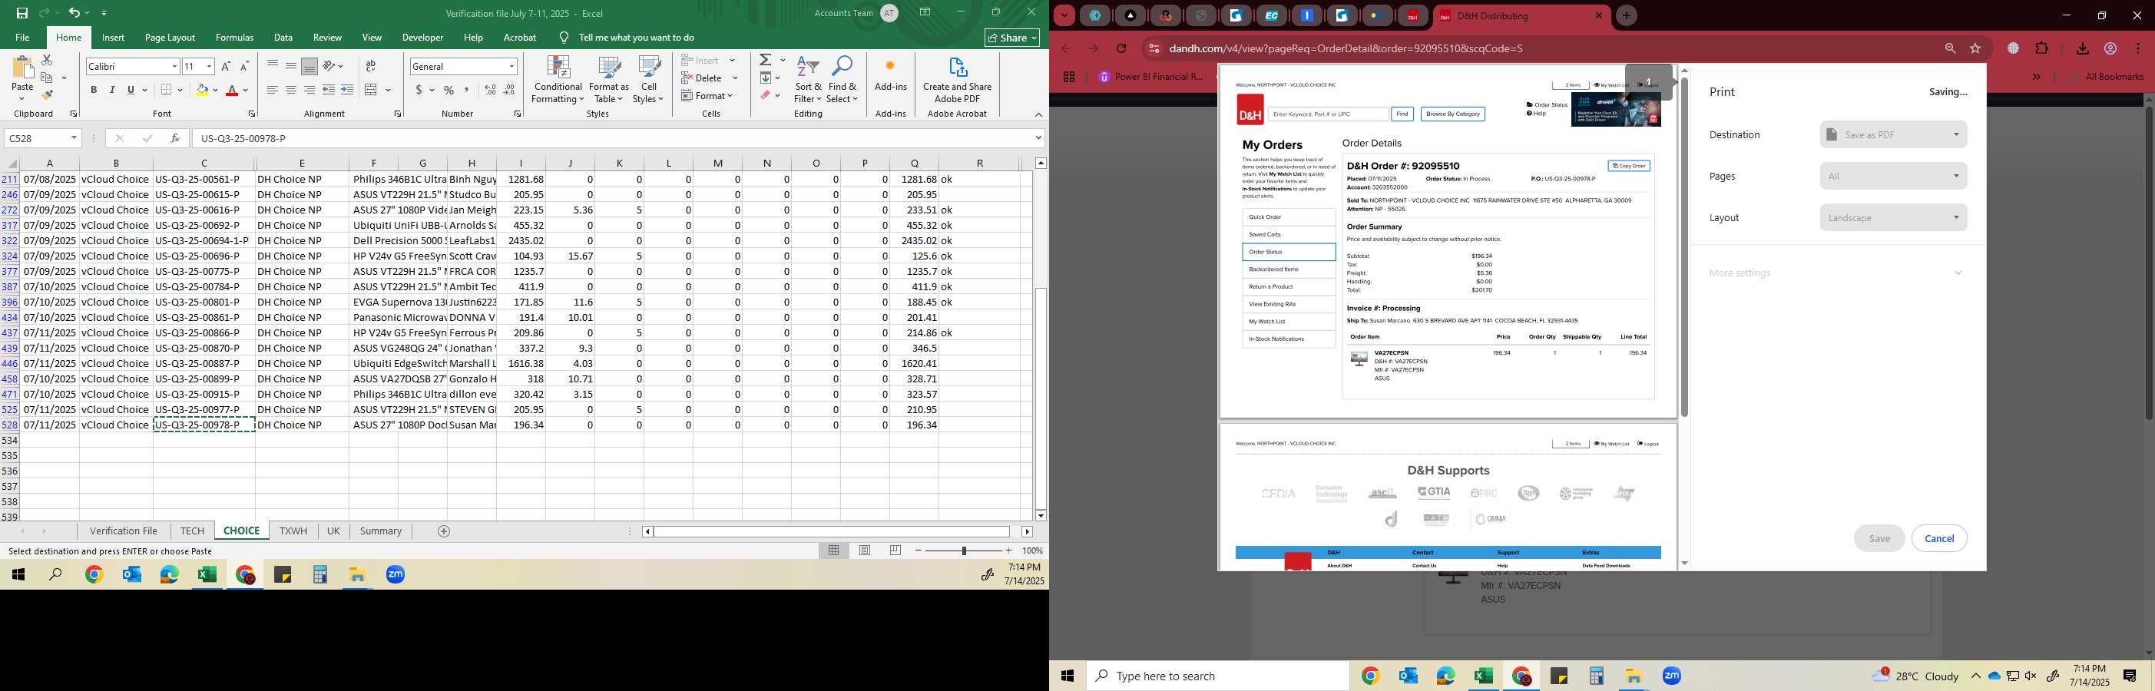Image resolution: width=2155 pixels, height=691 pixels.
Task: Open the Destination Save as PDF dropdown
Action: (1893, 134)
